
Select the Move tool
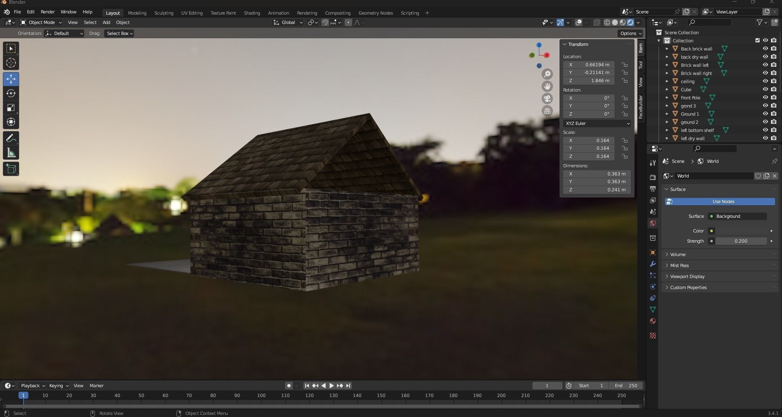pyautogui.click(x=11, y=79)
